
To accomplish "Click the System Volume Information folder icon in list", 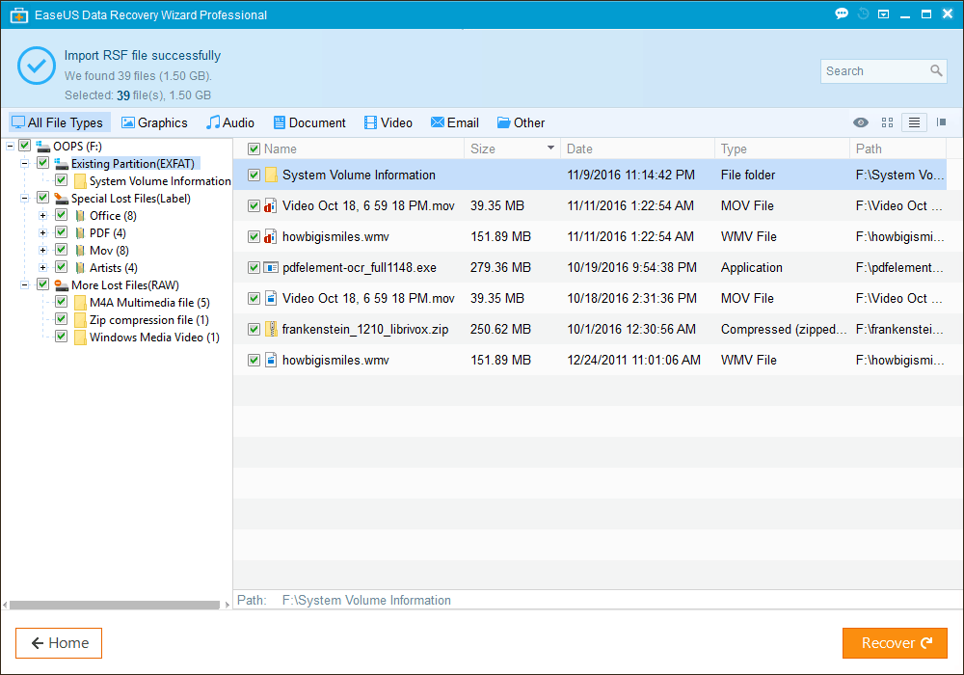I will pyautogui.click(x=271, y=175).
